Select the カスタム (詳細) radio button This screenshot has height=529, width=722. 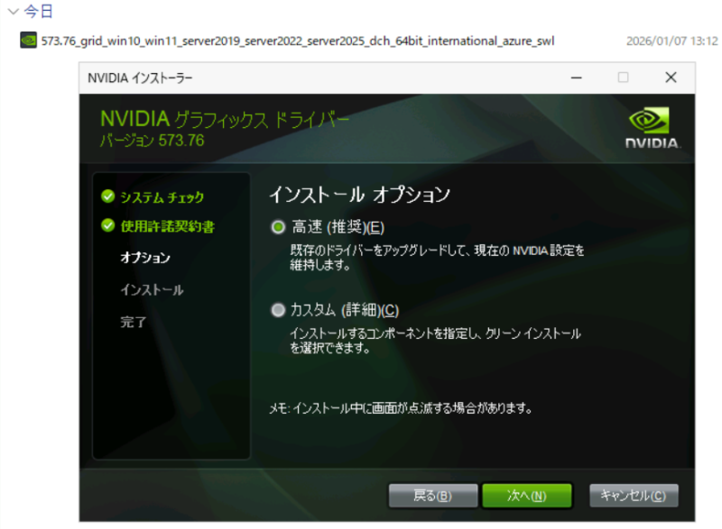pyautogui.click(x=279, y=310)
